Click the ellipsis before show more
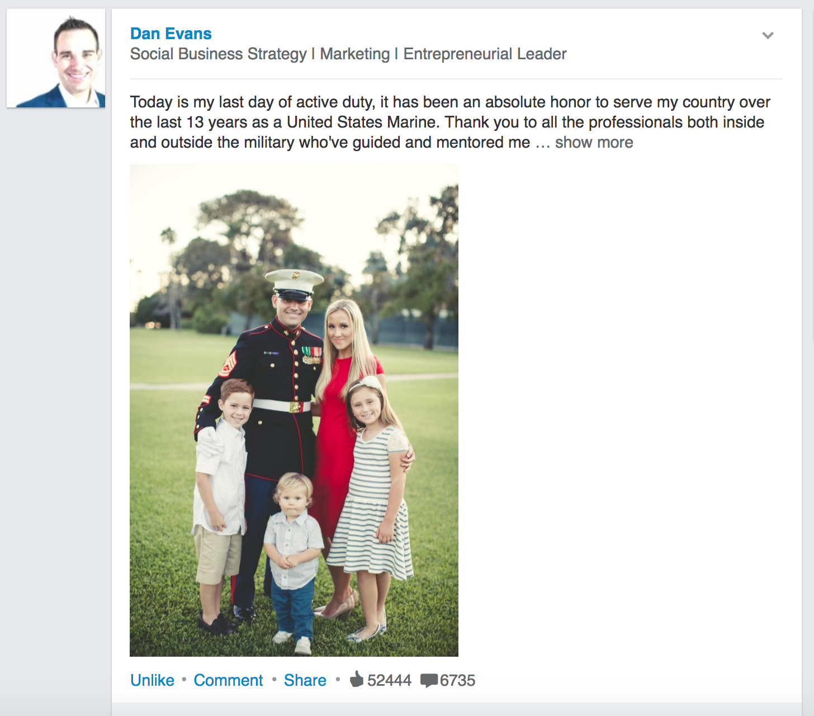 (x=542, y=144)
